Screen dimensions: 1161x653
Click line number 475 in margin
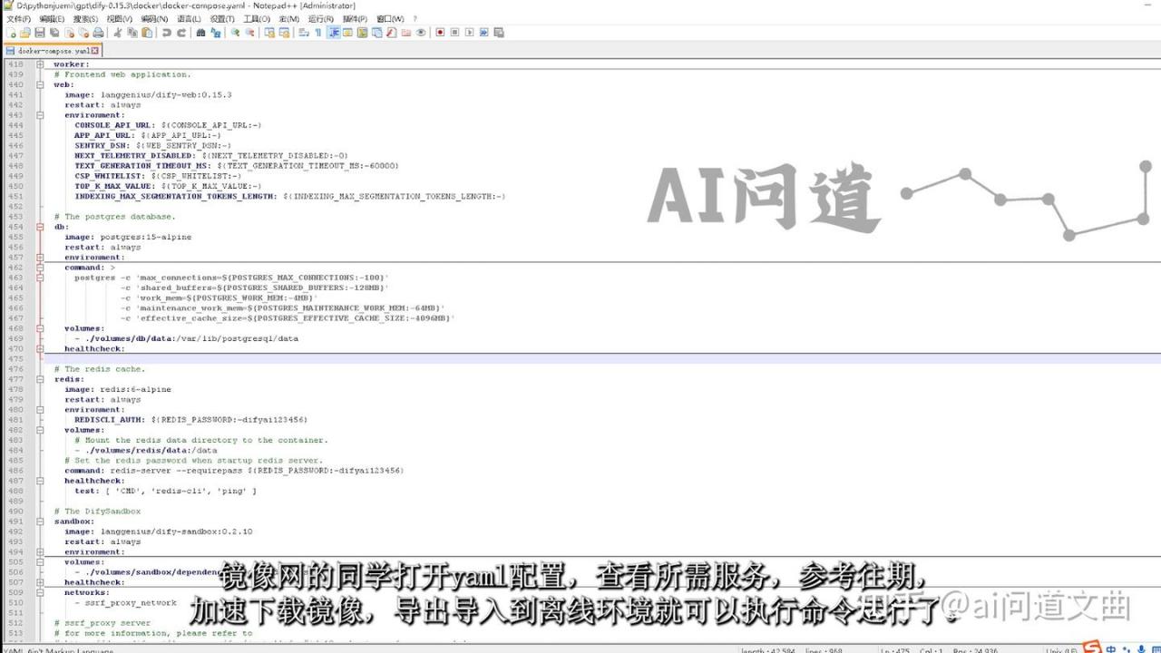coord(15,359)
